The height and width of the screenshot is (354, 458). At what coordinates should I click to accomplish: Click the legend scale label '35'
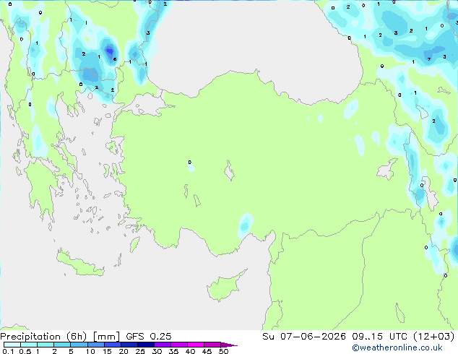[x=173, y=351]
